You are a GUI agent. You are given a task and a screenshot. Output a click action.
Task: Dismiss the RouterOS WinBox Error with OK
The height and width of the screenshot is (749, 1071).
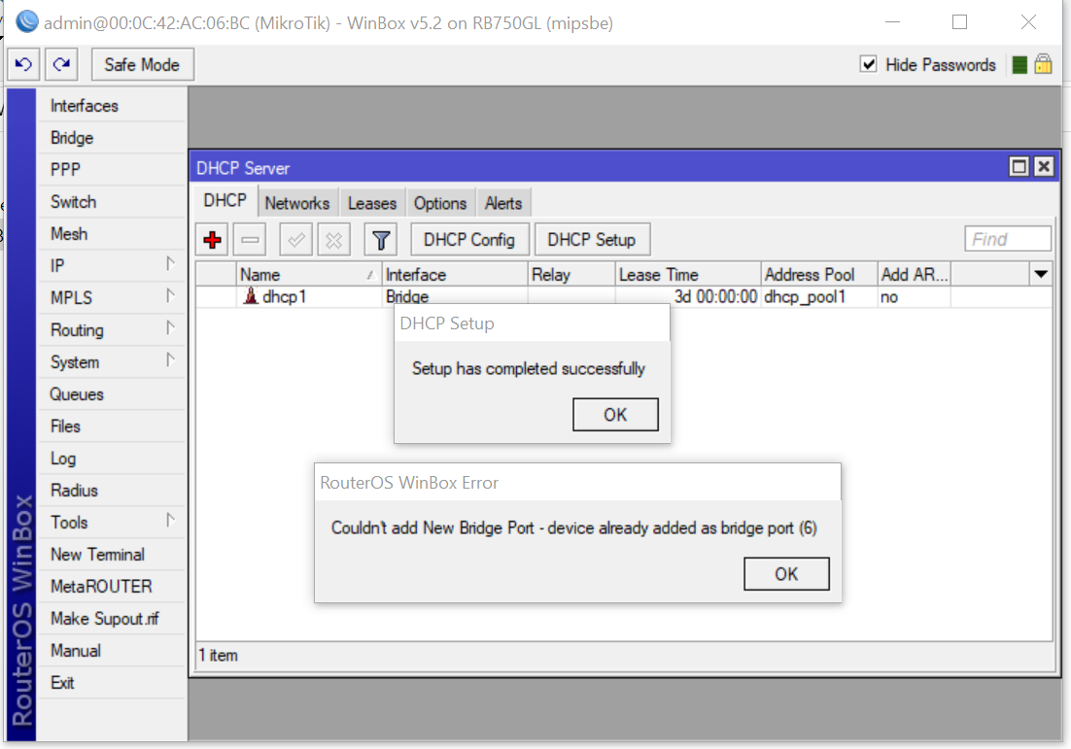[785, 573]
